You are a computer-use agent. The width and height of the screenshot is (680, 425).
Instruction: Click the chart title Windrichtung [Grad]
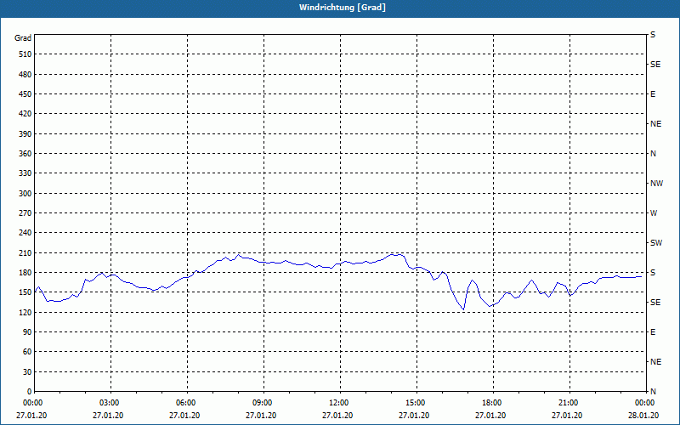click(343, 8)
